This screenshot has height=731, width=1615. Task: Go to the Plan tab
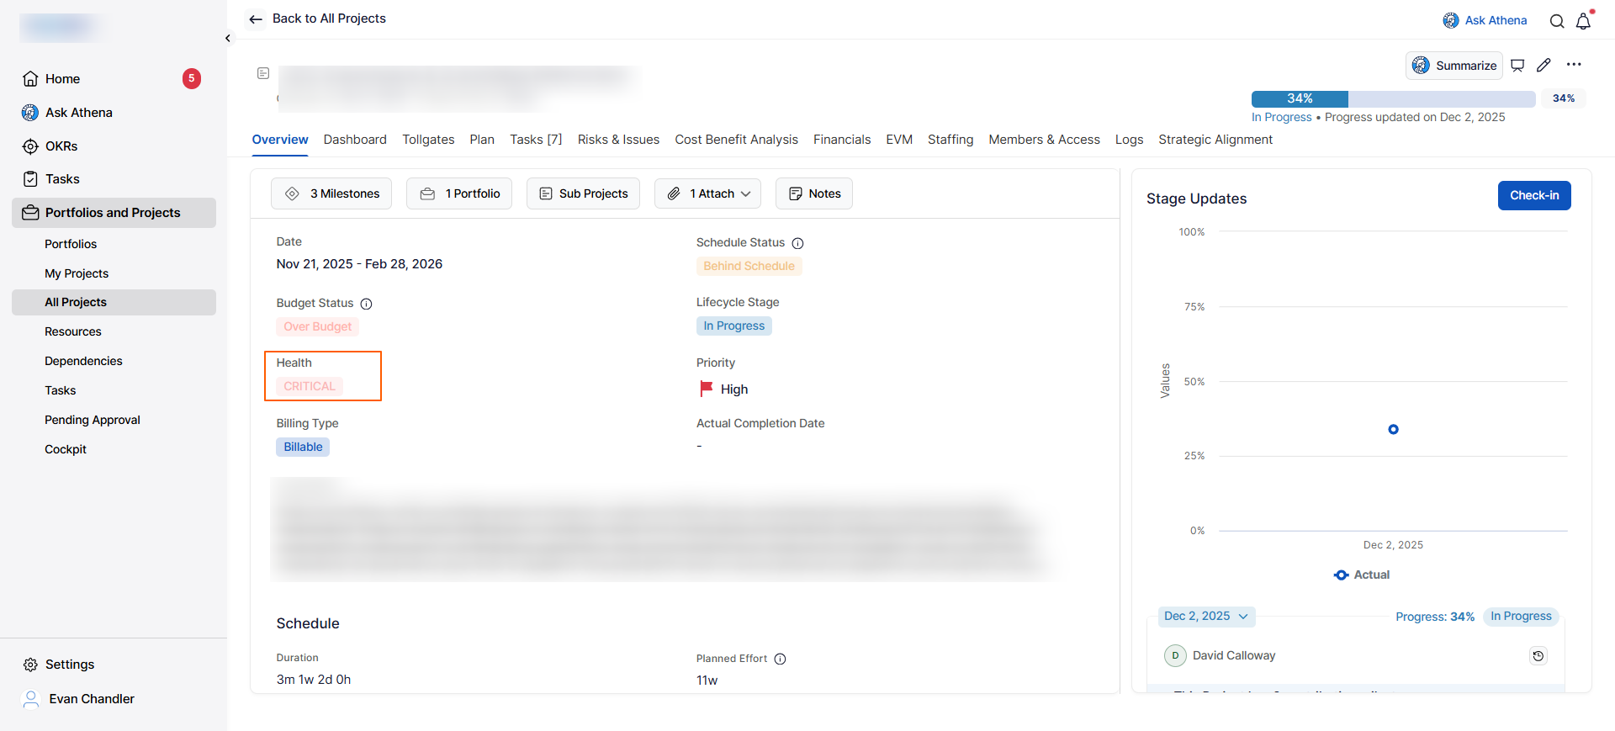point(482,140)
